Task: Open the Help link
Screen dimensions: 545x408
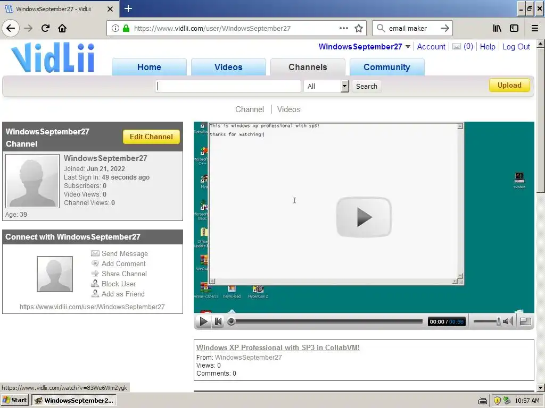Action: (488, 47)
